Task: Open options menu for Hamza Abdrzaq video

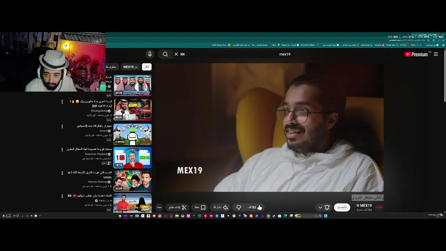Action: point(62,173)
